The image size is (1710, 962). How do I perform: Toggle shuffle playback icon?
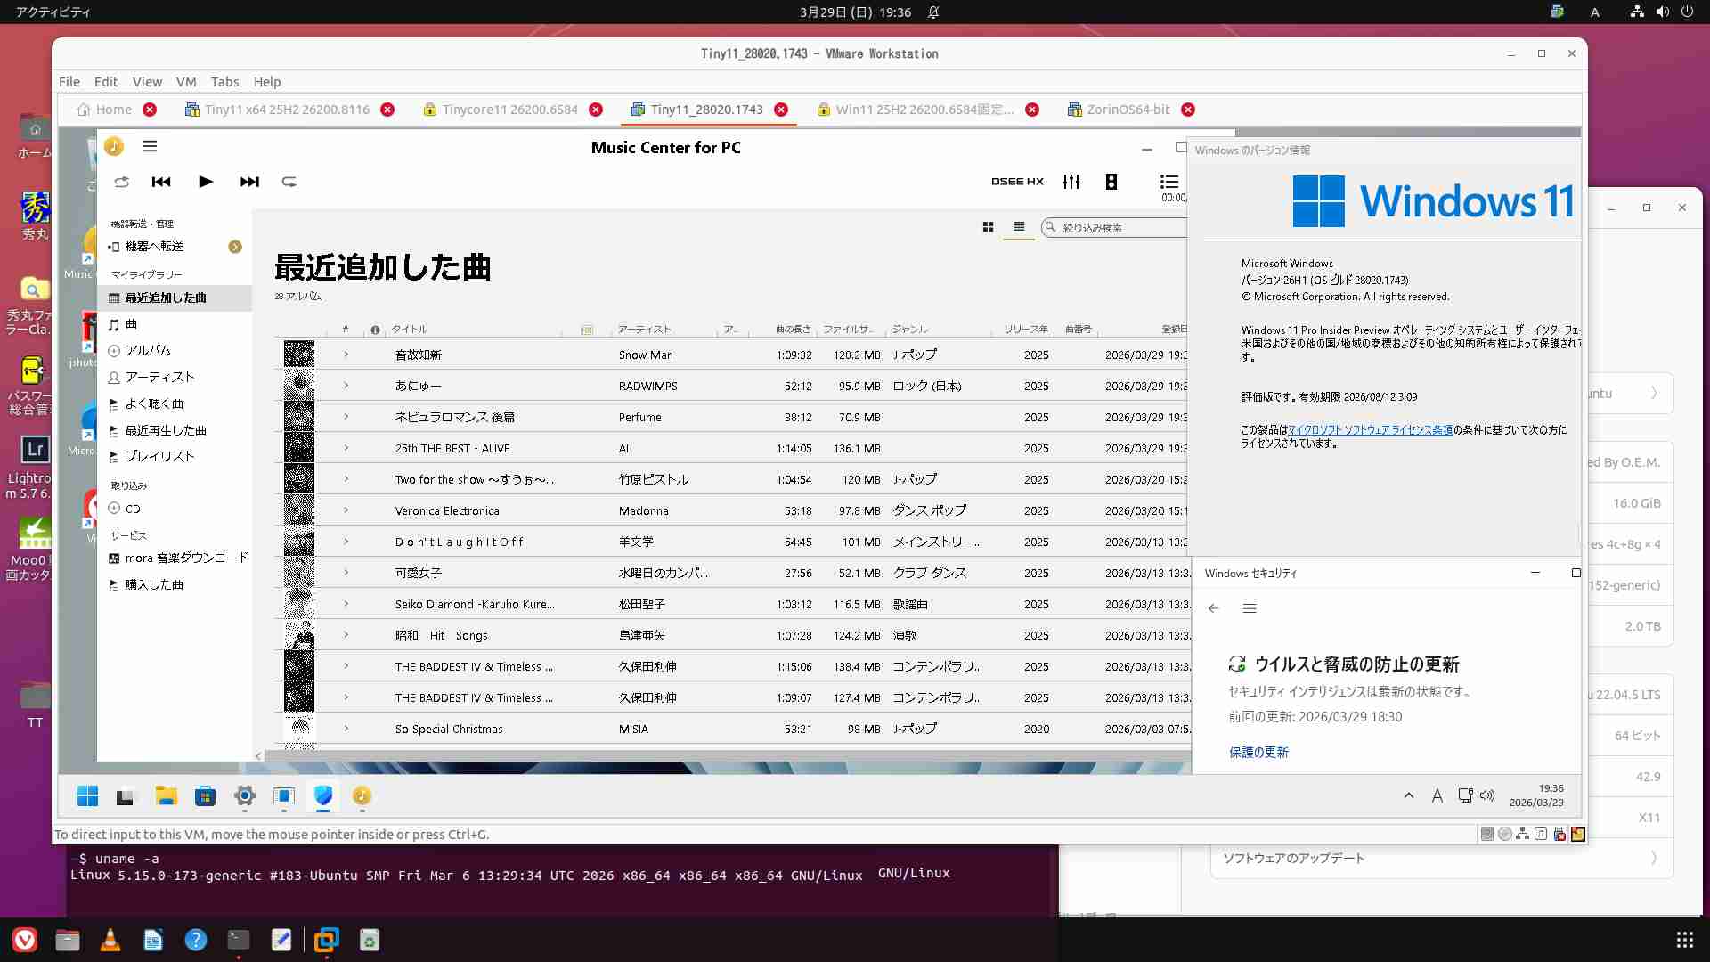[122, 182]
